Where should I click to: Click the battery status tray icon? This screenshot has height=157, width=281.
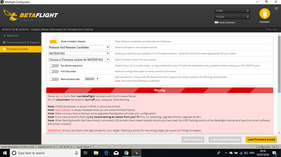click(236, 153)
